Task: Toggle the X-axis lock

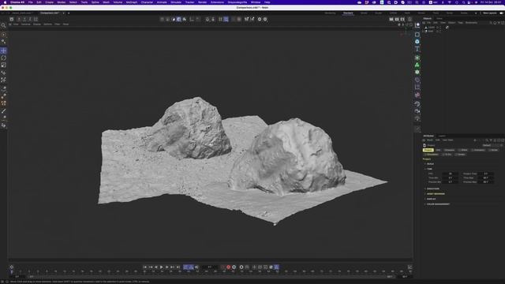Action: [x=19, y=19]
